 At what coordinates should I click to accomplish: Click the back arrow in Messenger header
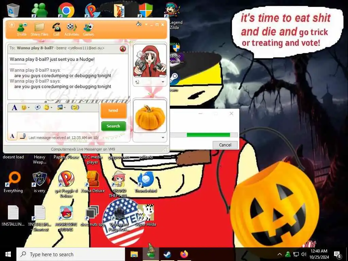click(12, 25)
